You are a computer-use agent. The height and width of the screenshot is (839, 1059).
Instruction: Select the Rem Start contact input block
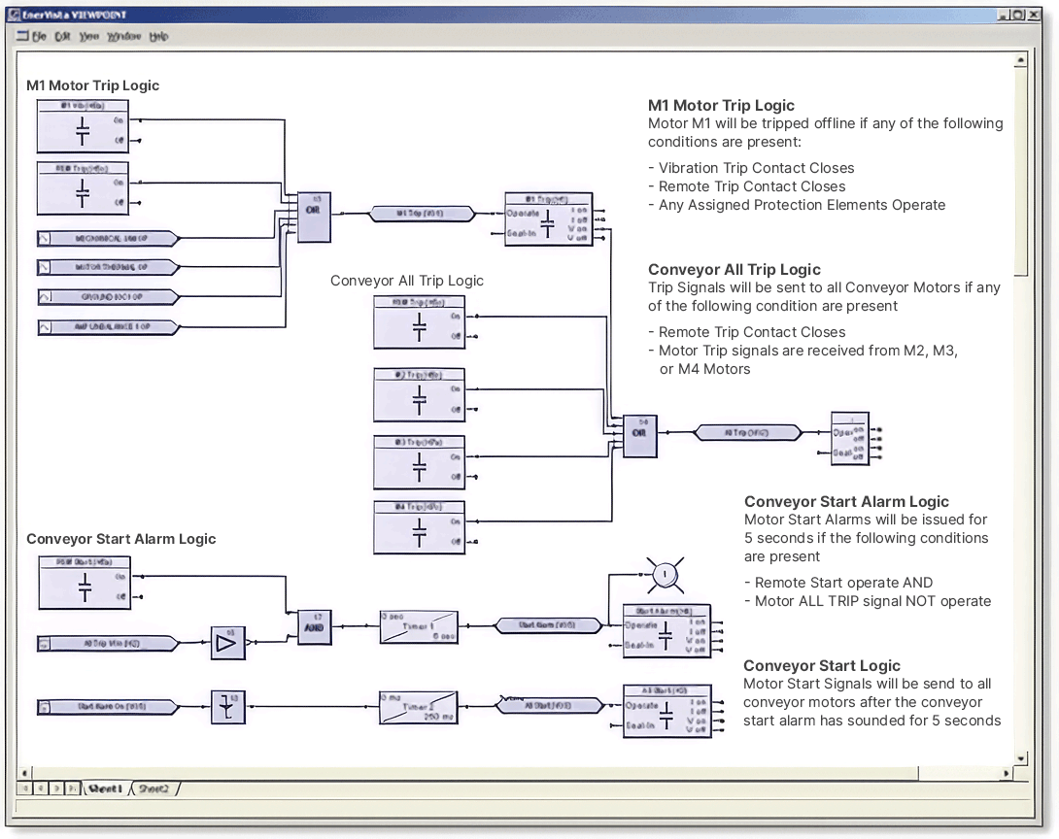pyautogui.click(x=85, y=584)
